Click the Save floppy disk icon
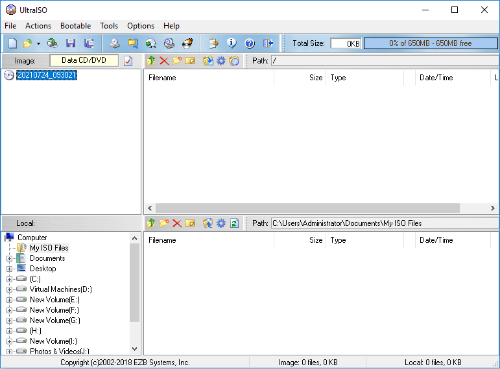 tap(71, 43)
